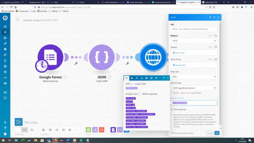Open the Method dropdown showing POST
This screenshot has width=254, height=143.
194,41
